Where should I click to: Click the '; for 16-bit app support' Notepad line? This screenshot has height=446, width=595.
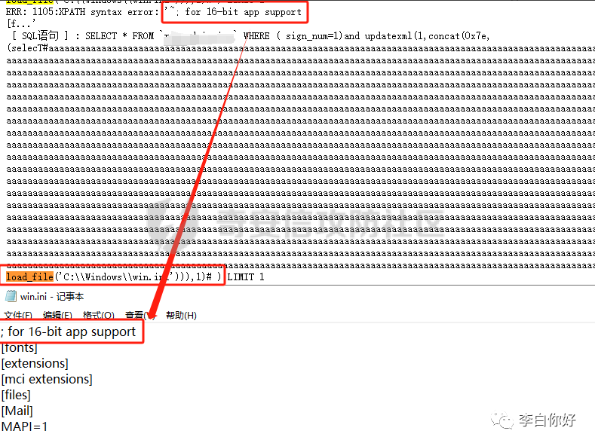[69, 331]
